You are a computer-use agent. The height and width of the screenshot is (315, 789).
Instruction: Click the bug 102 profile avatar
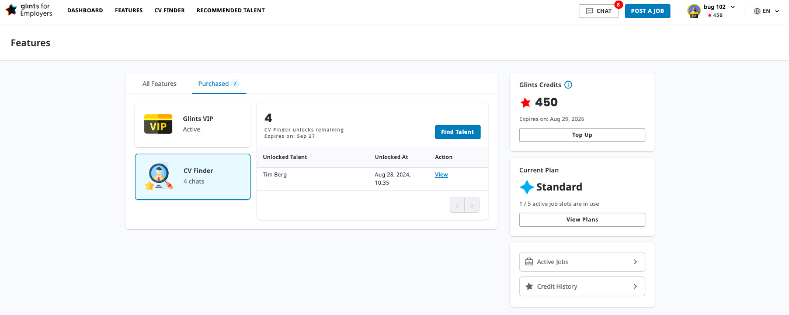click(694, 11)
